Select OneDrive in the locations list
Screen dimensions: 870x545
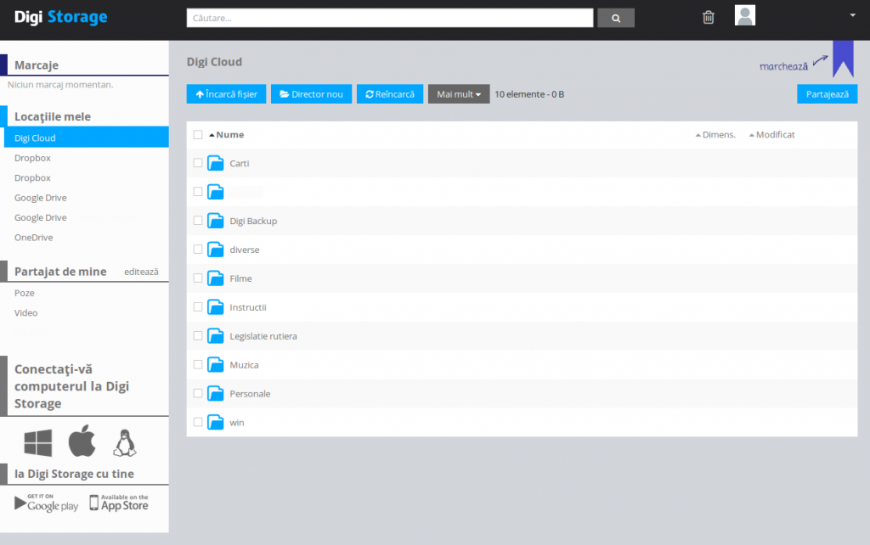(x=33, y=238)
